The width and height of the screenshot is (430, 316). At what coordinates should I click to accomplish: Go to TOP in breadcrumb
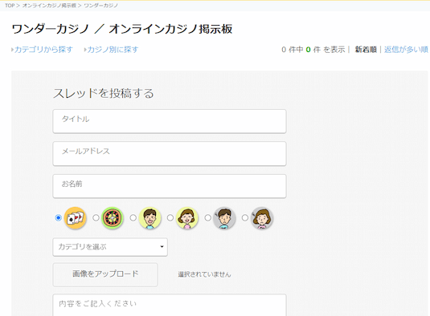point(10,6)
